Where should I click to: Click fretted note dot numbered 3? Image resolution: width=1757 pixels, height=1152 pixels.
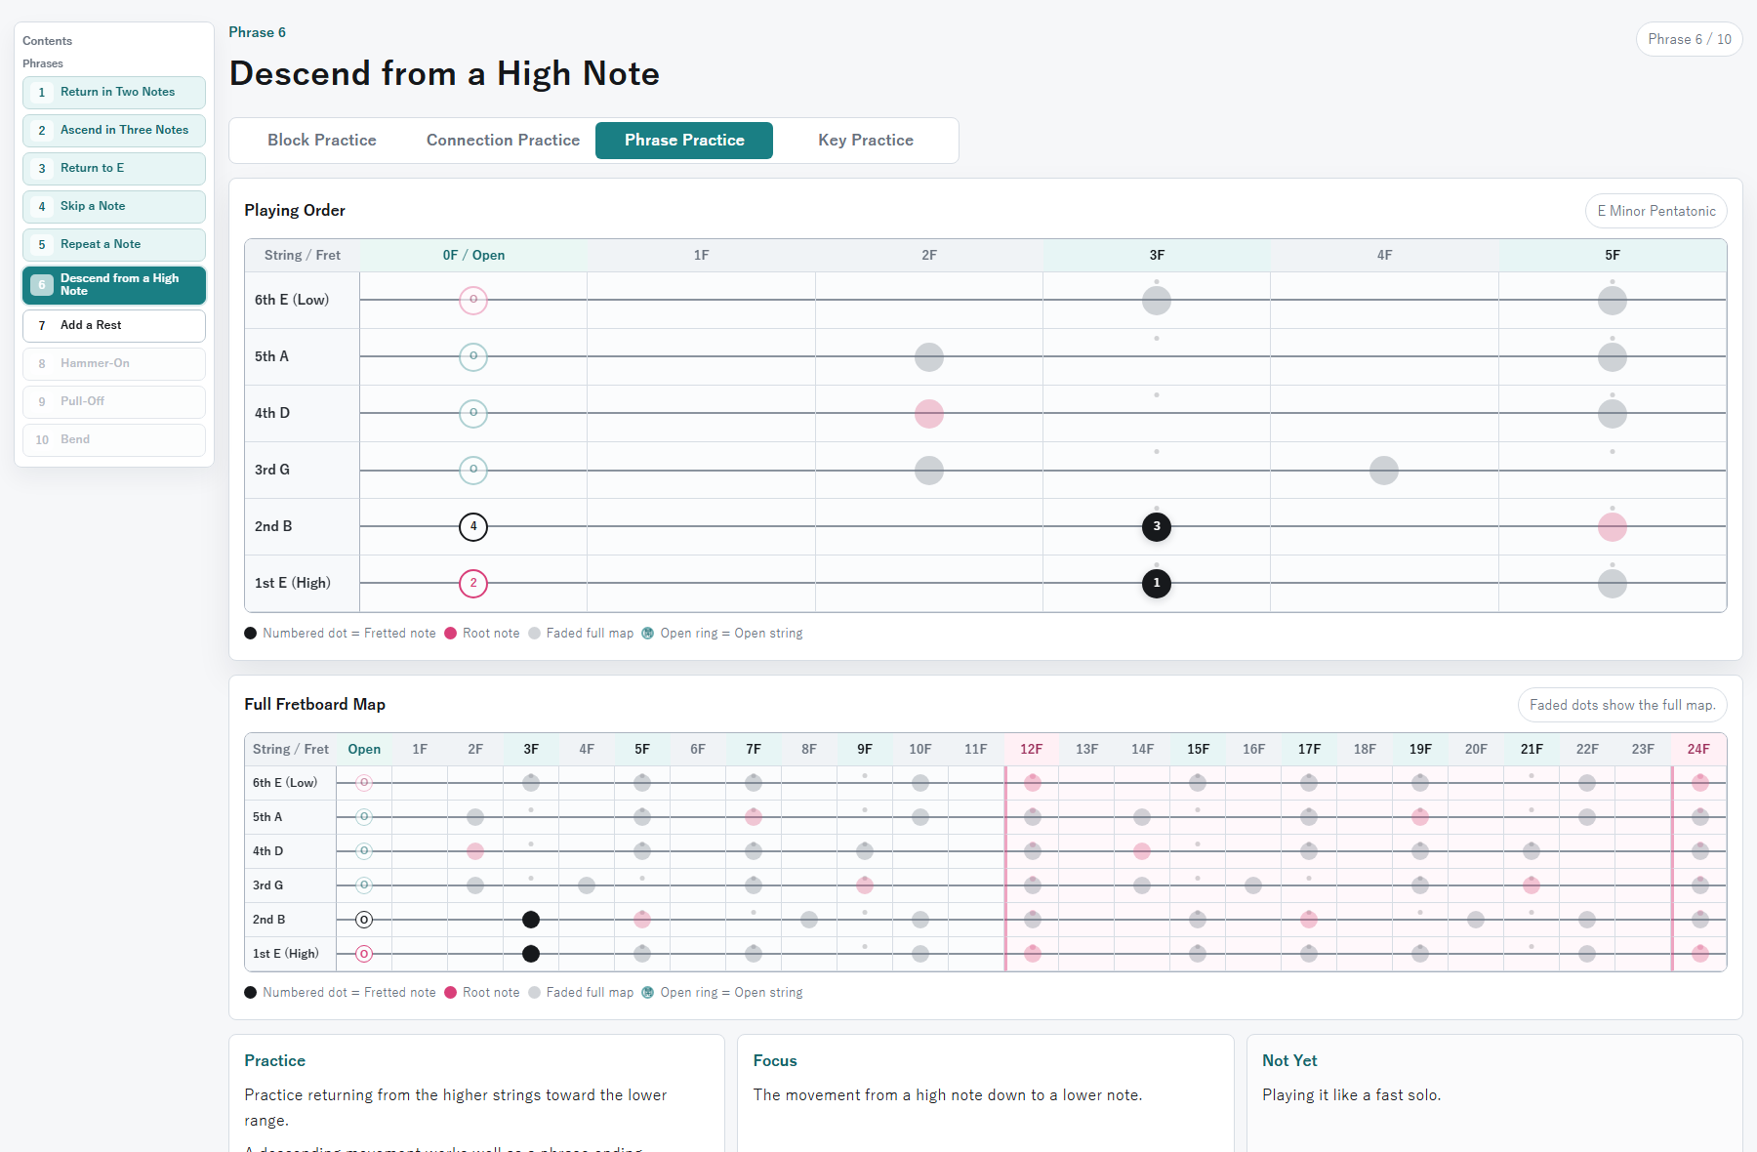[1157, 527]
